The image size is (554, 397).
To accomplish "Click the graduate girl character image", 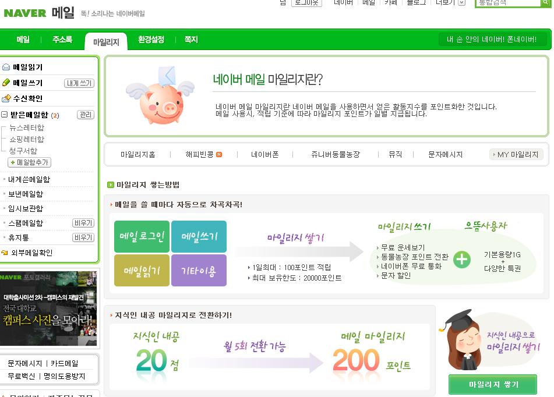I will (461, 340).
